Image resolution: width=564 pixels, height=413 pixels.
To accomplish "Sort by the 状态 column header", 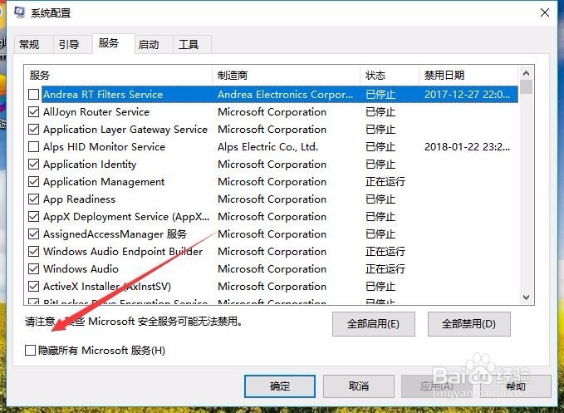I will (390, 75).
